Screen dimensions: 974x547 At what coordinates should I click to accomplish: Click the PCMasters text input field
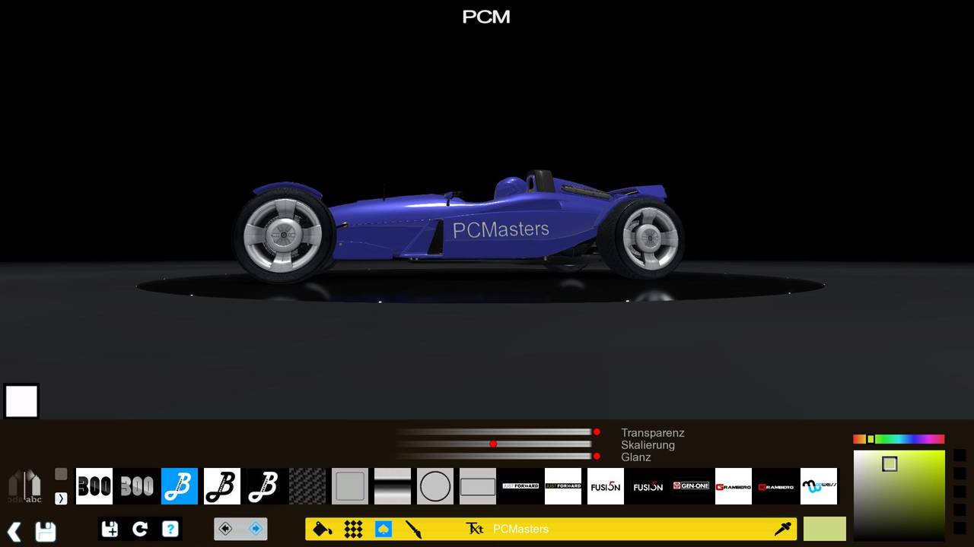tap(630, 529)
